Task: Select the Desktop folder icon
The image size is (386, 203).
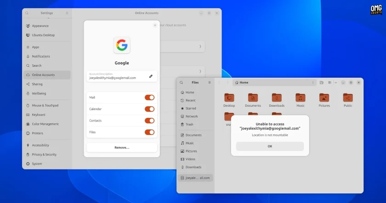Action: pos(229,98)
